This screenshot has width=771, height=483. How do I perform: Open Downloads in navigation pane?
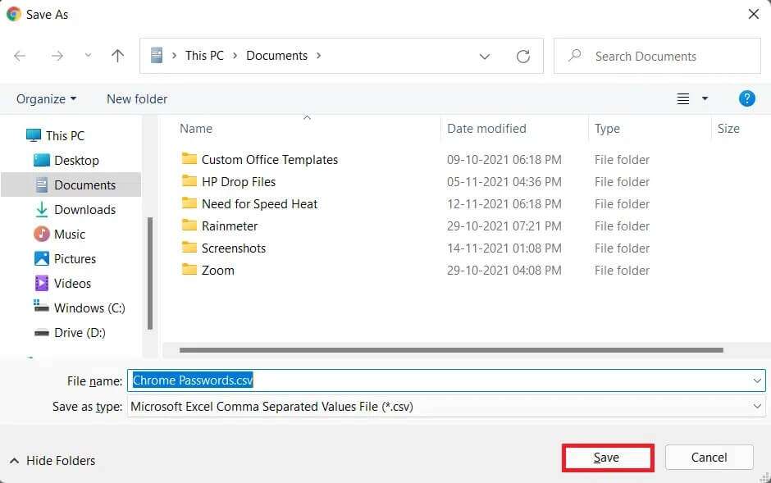84,209
